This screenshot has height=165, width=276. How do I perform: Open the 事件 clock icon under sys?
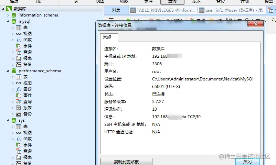coord(19,145)
